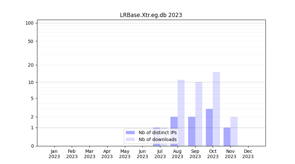Screen dimensions: 295x164
Task: Select the October distinct IPs bar
Action: click(209, 127)
